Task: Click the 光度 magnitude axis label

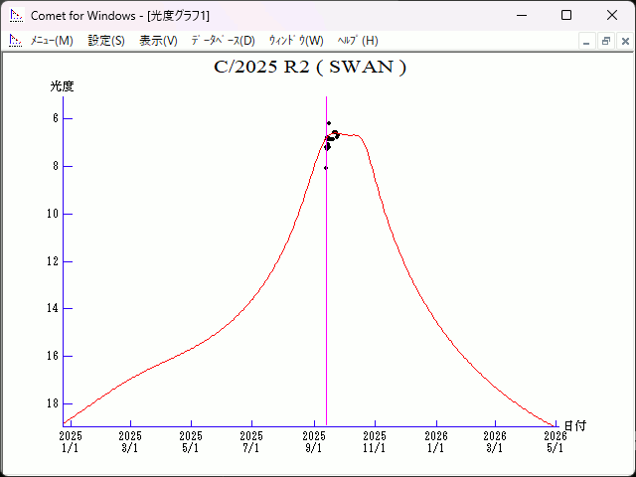Action: [63, 86]
